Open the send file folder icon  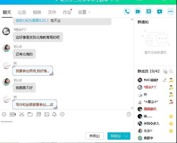click(x=30, y=114)
